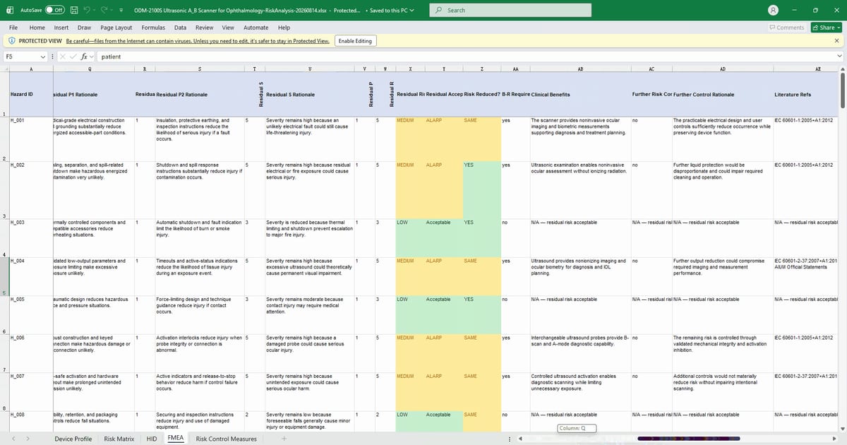Switch to the Formulas tab
The image size is (847, 445).
pos(153,28)
